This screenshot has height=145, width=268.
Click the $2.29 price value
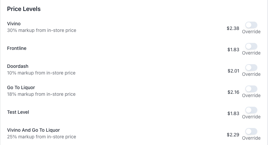pyautogui.click(x=233, y=135)
